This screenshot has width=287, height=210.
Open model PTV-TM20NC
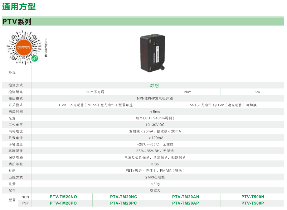coord(124,197)
